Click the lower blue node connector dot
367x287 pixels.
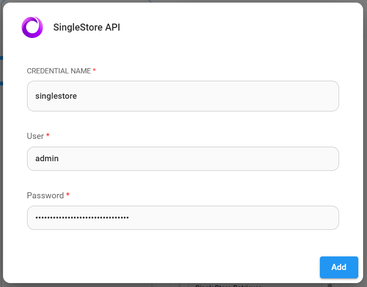(1, 83)
